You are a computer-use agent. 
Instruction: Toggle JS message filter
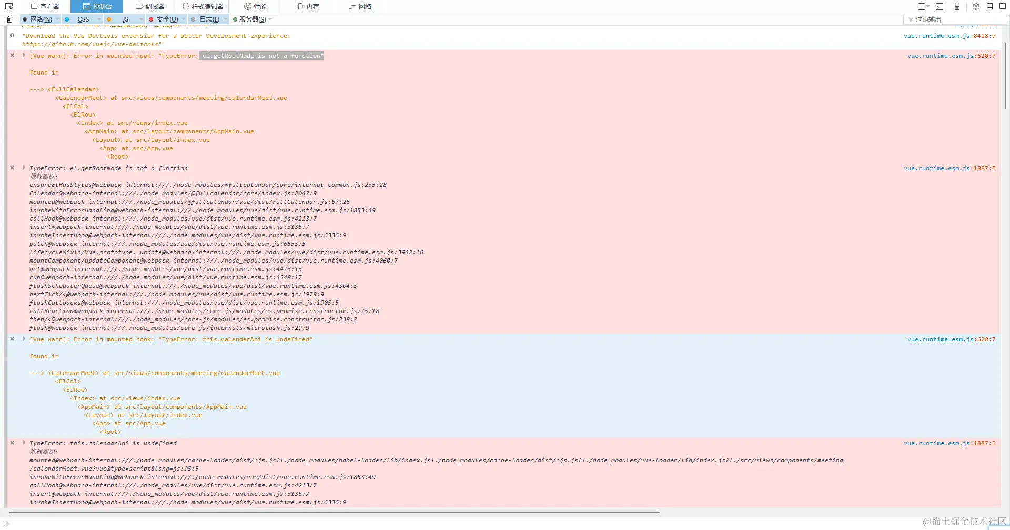click(122, 19)
